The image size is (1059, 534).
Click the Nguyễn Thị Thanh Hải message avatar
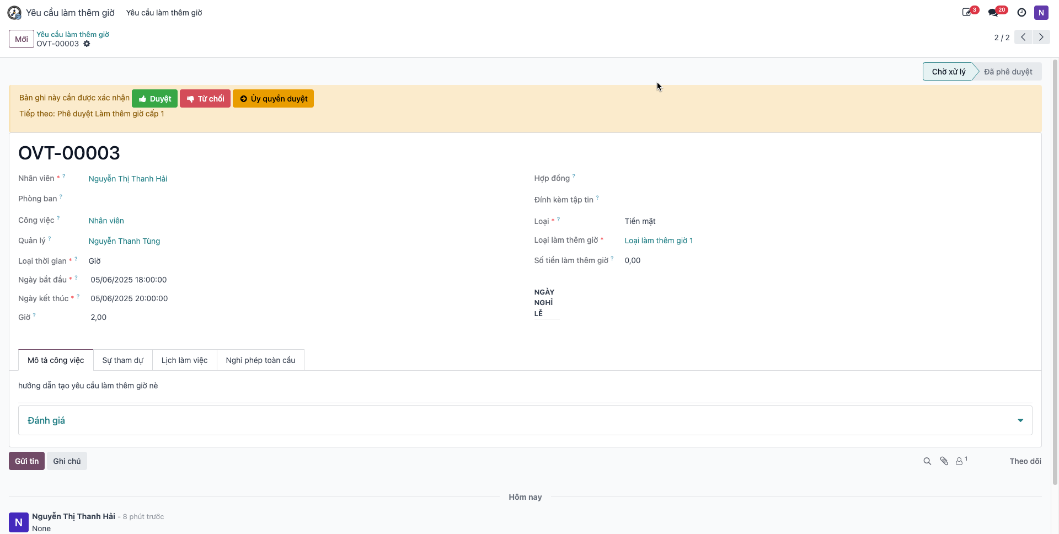19,522
